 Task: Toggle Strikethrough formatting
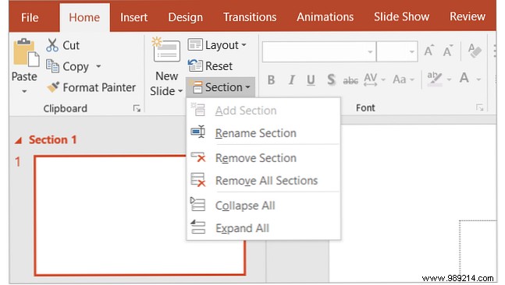[350, 80]
